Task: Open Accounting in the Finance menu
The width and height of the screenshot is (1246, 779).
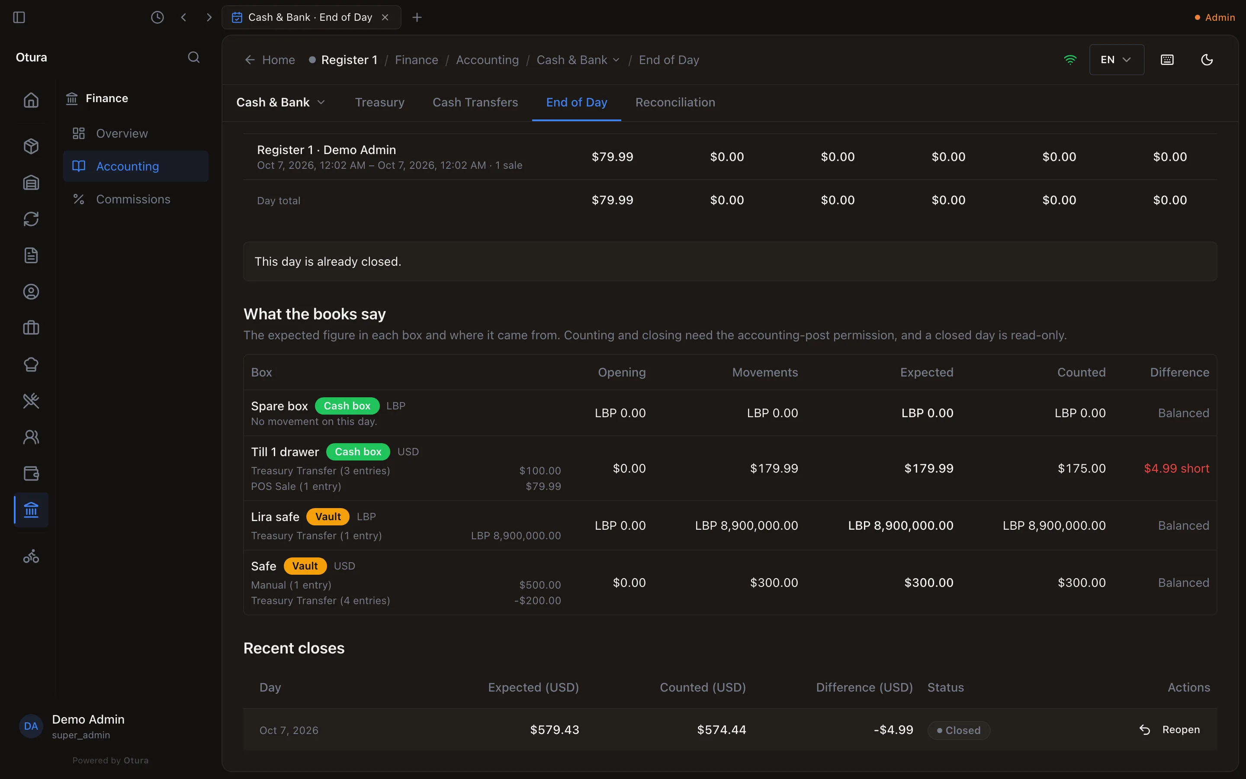Action: (135, 166)
